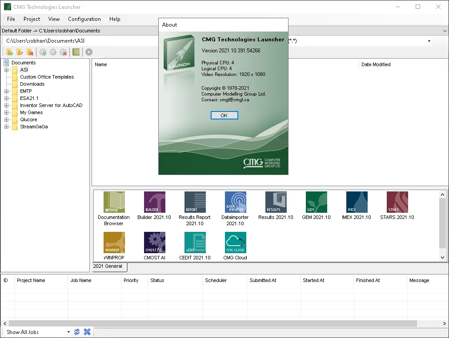Expand the EMTP folder tree node
Viewport: 449px width, 338px height.
click(6, 91)
